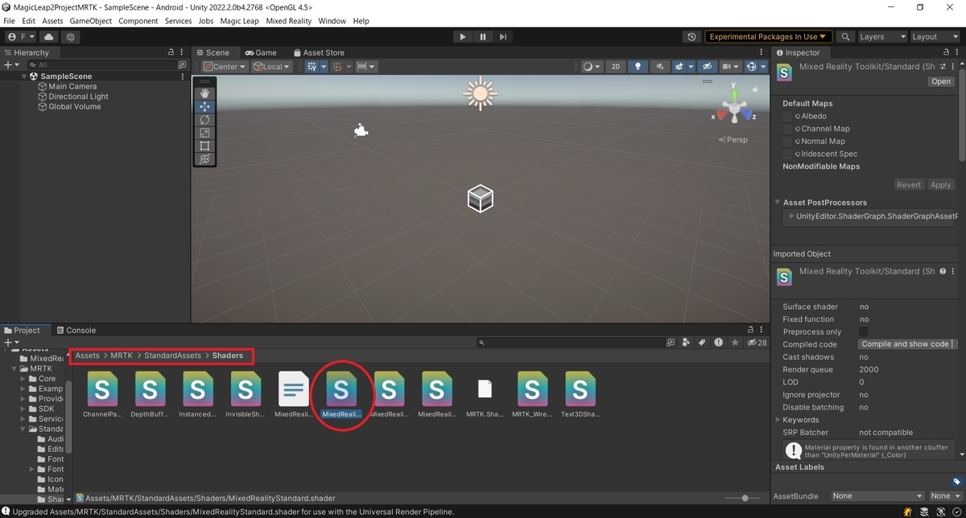Select the Rect transform tool
Image resolution: width=966 pixels, height=518 pixels.
click(x=204, y=146)
